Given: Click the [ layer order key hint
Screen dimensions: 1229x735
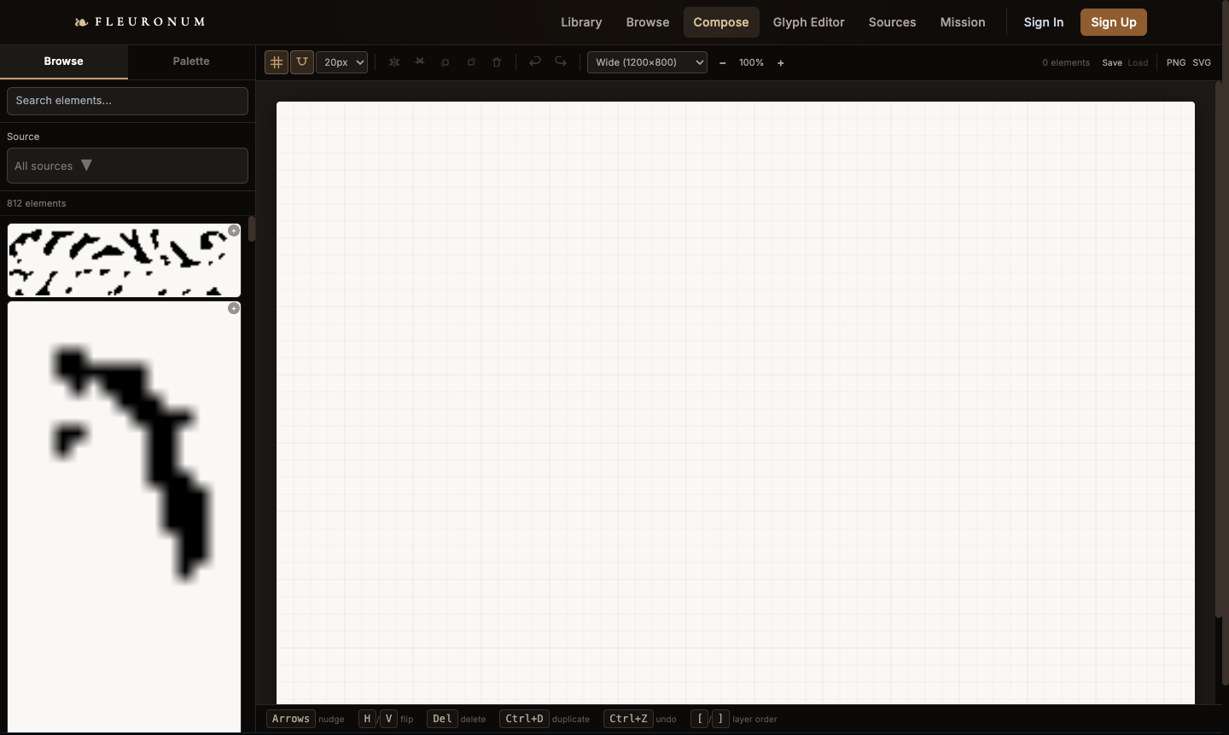Looking at the screenshot, I should point(700,719).
